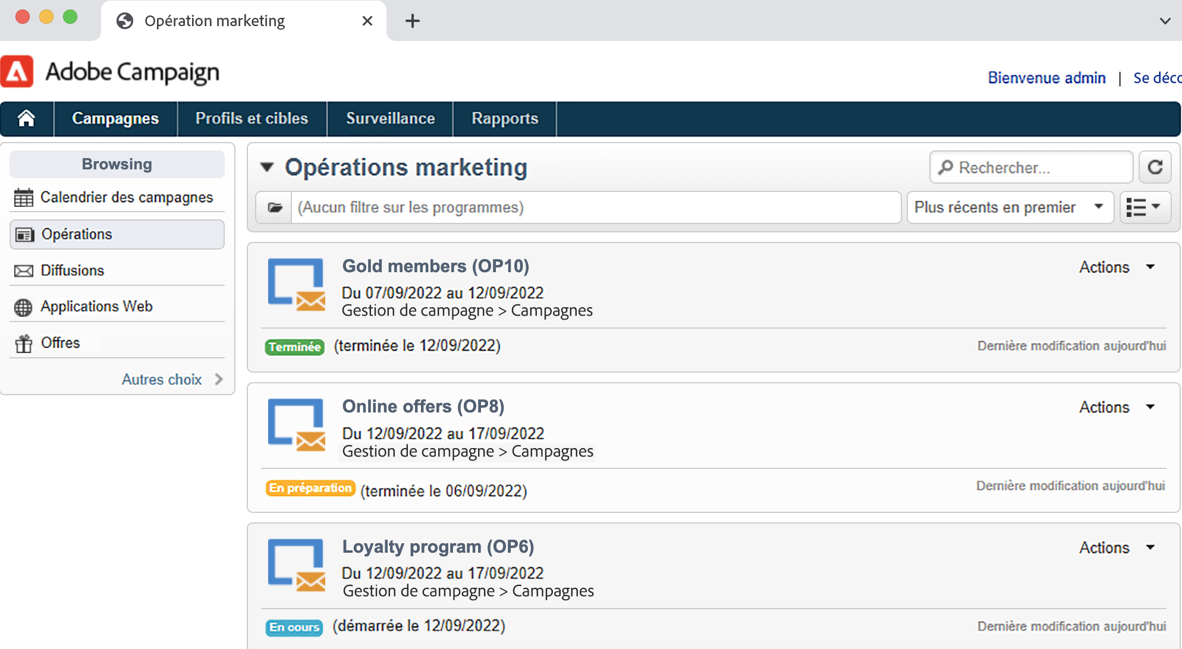The height and width of the screenshot is (649, 1182).
Task: Click the Online offers campaign icon
Action: pos(296,424)
